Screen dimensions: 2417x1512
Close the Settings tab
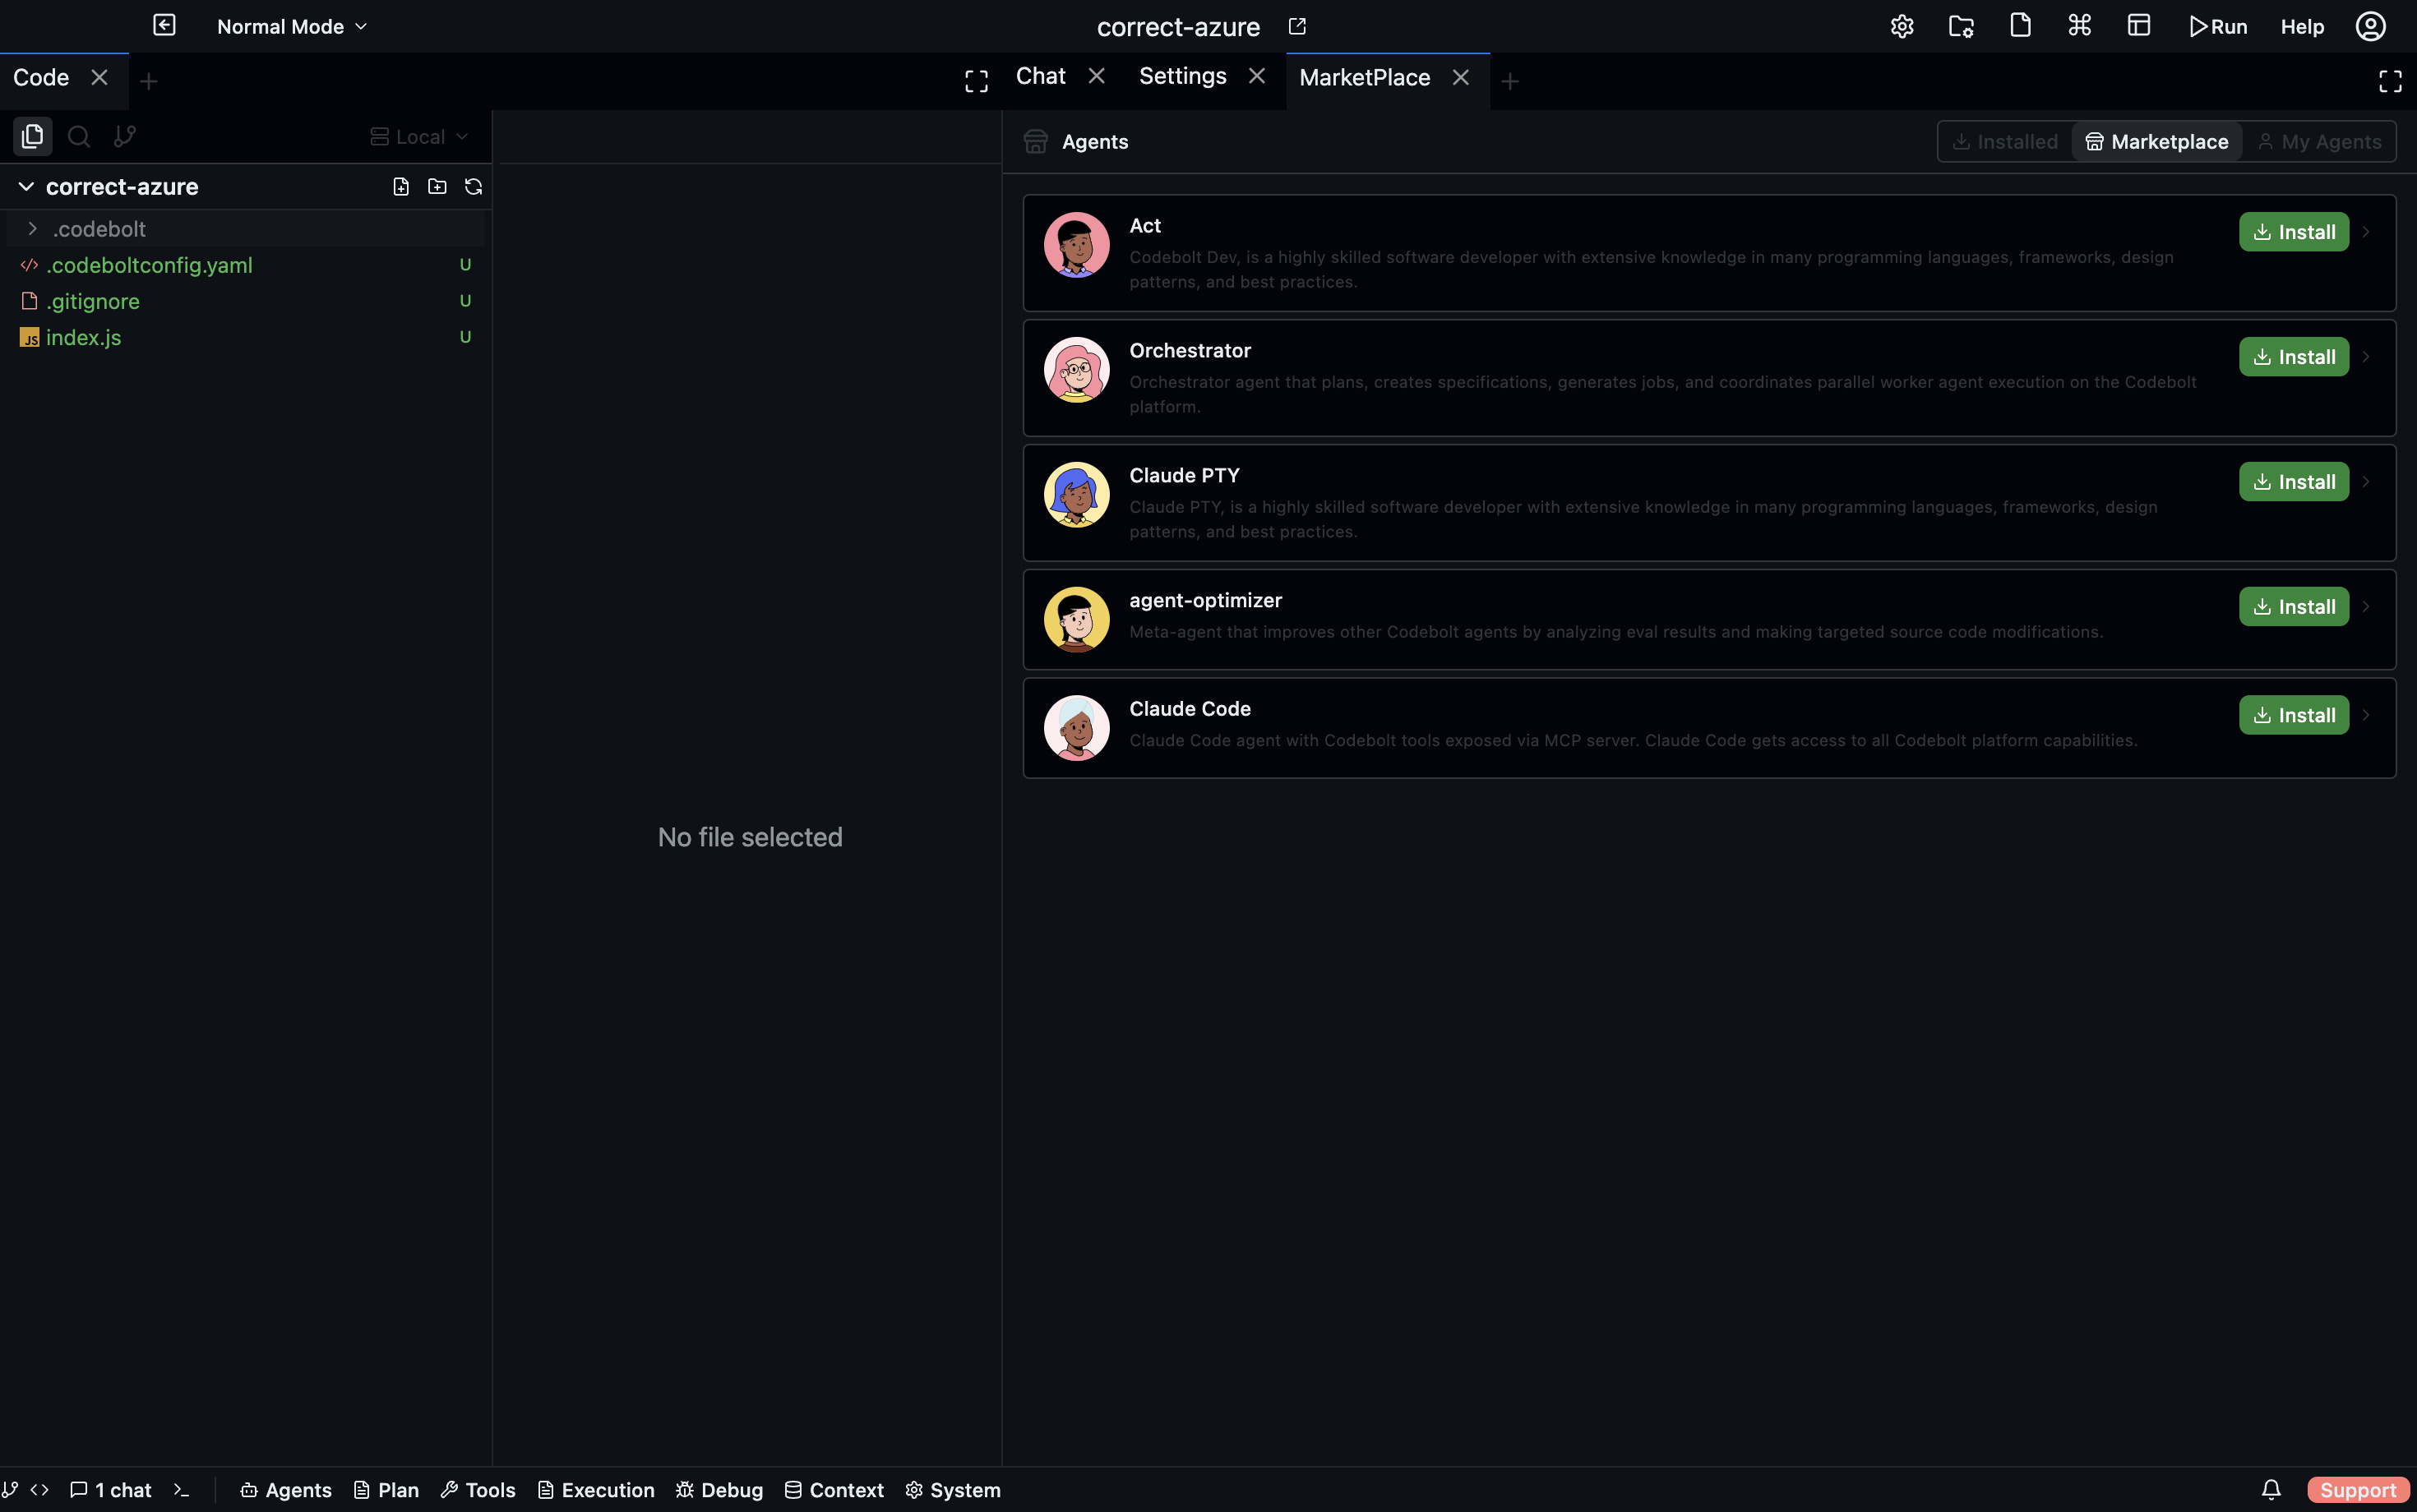click(1256, 76)
